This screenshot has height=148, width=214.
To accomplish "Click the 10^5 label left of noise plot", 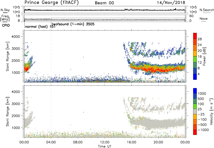I will [16, 7].
